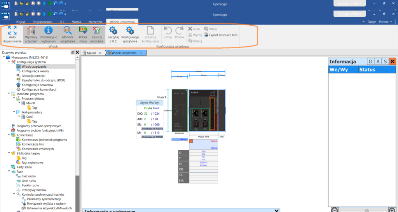Open Konfiguracja komunikacji tree item
This screenshot has height=212, width=398.
pyautogui.click(x=39, y=89)
